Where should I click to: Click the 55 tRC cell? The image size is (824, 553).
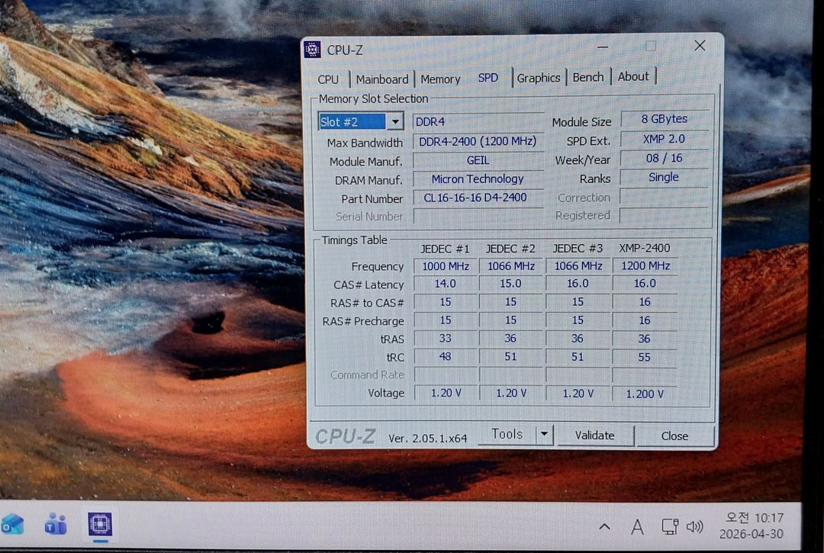pyautogui.click(x=645, y=357)
